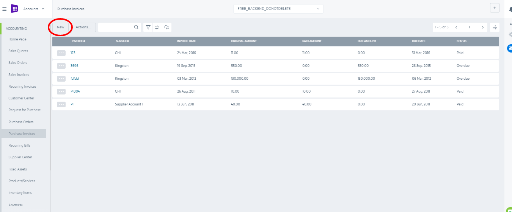Sort by DUE AMOUNT column header
The image size is (512, 212).
click(367, 41)
